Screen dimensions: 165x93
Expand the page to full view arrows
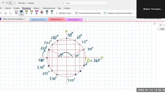point(154,24)
